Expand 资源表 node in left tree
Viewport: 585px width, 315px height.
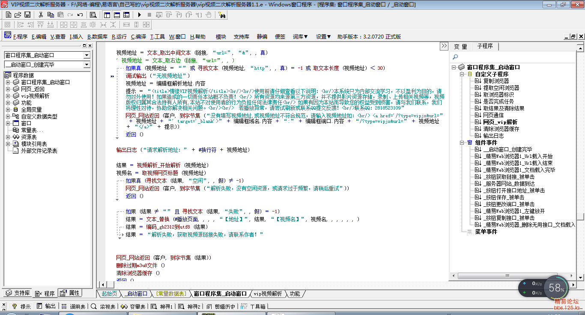pyautogui.click(x=8, y=137)
